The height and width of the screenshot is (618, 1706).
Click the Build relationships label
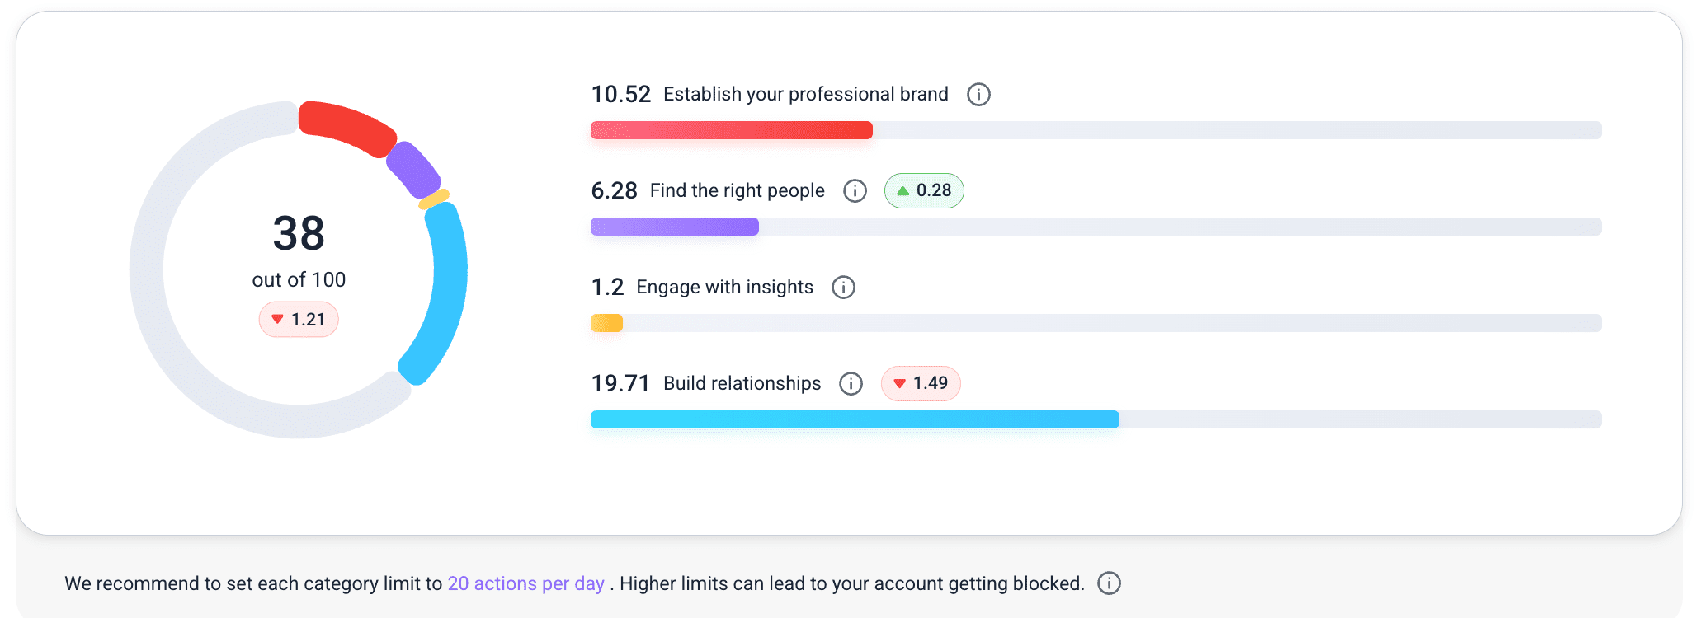coord(742,384)
